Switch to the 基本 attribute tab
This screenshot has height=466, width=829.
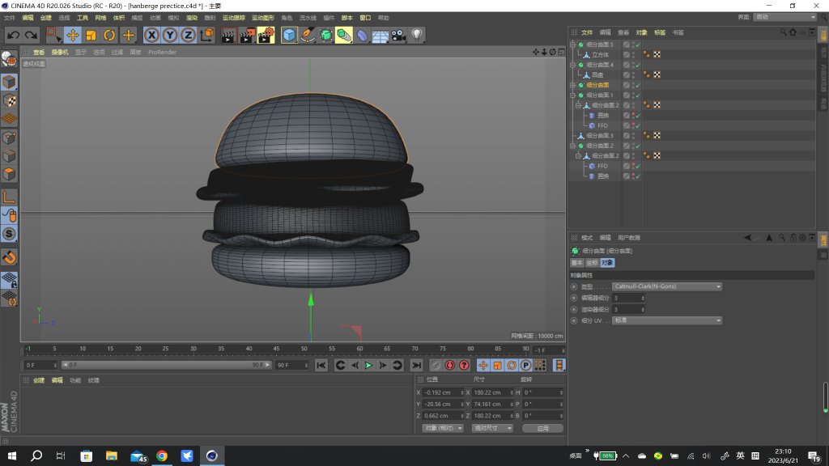click(576, 263)
